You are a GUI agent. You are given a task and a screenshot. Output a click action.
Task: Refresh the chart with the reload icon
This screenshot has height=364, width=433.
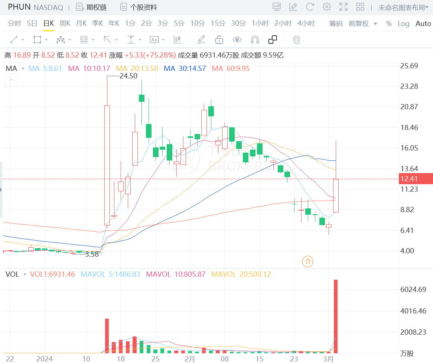point(310,7)
